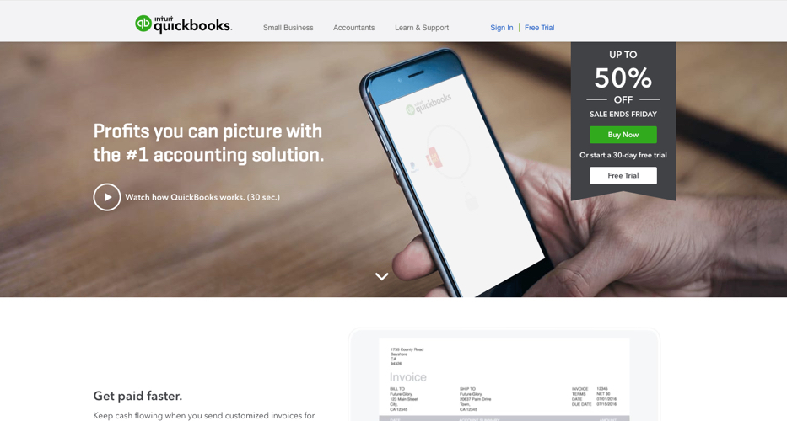
Task: Click the Free Trial link in header
Action: pos(540,28)
